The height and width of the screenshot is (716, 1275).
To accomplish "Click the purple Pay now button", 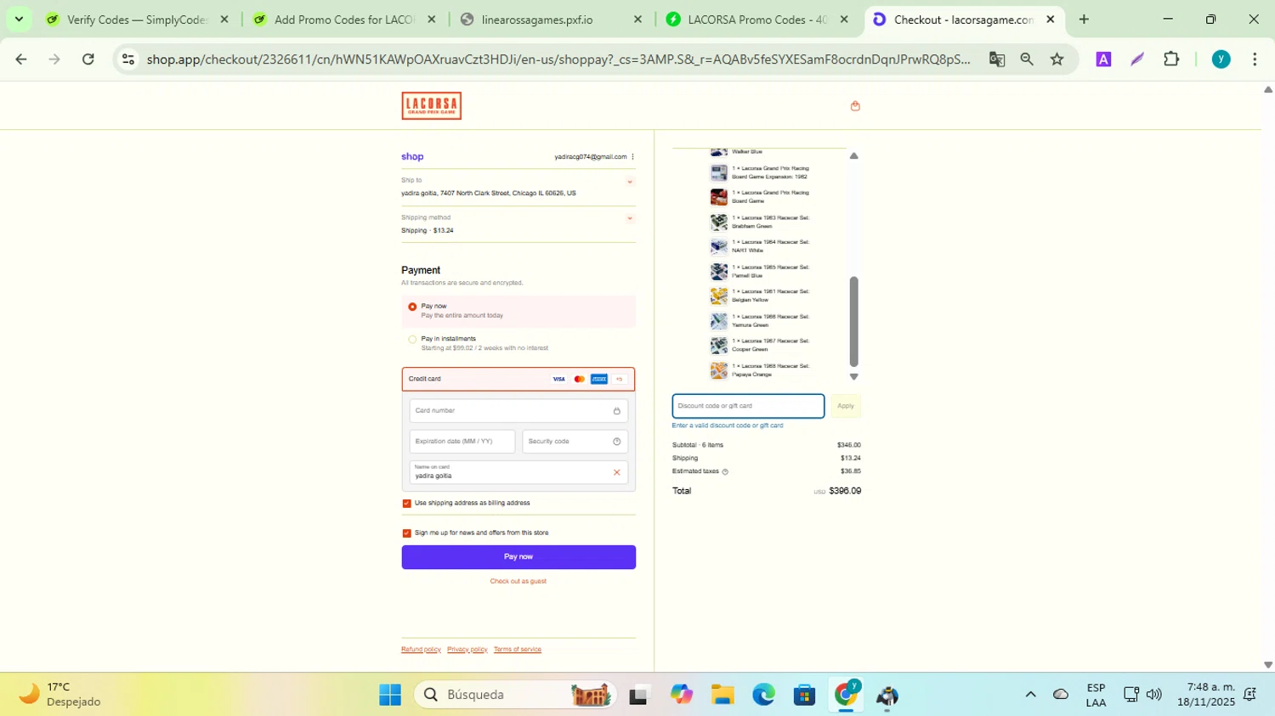I will point(518,557).
